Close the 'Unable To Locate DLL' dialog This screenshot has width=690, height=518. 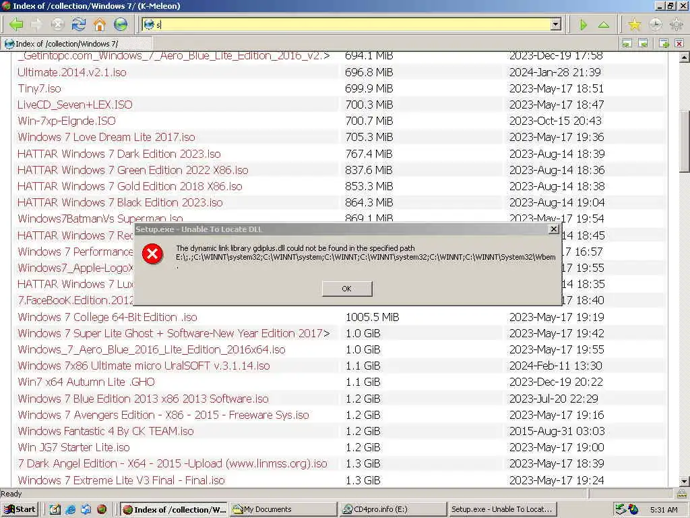pyautogui.click(x=554, y=229)
